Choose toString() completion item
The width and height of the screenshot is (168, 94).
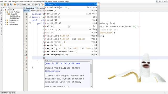click(71, 30)
